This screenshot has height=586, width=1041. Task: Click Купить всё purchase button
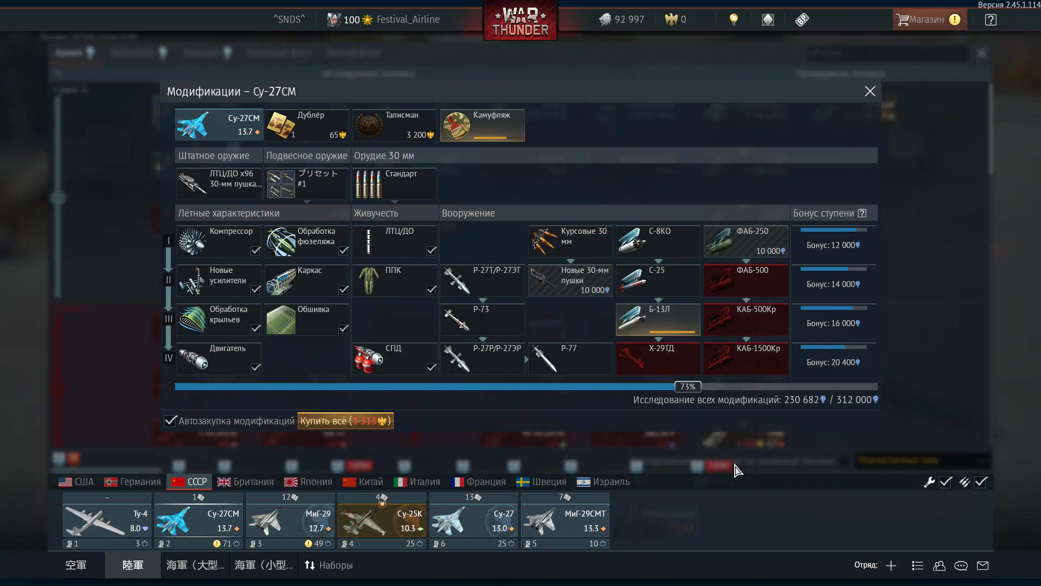coord(345,421)
